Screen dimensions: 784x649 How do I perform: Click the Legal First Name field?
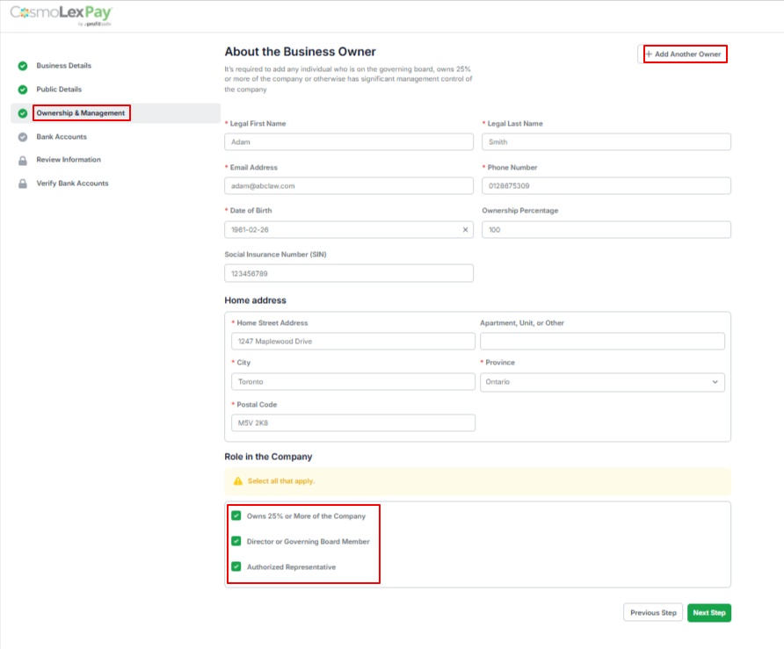coord(349,142)
